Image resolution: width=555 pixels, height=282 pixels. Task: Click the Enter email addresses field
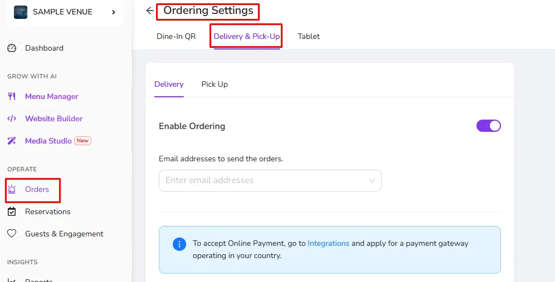(x=270, y=181)
